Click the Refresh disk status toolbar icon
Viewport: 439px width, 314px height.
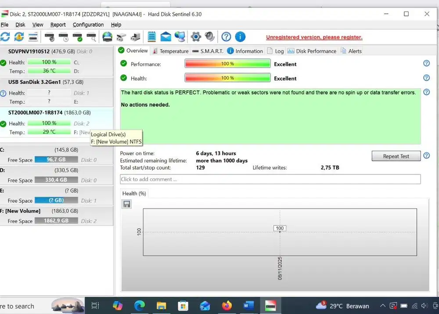[x=5, y=37]
